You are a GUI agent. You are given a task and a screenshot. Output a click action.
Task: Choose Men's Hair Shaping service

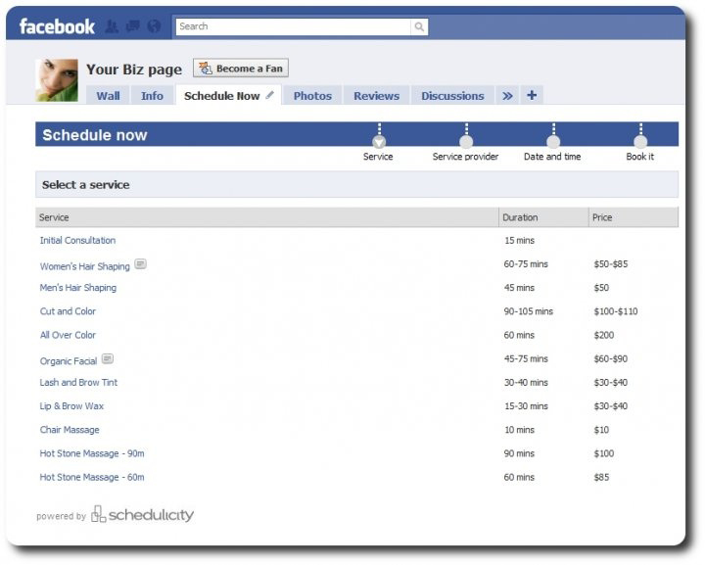point(77,288)
